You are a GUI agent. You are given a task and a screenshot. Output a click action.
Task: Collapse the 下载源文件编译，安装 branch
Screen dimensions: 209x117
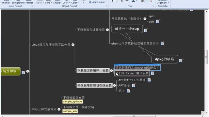pyautogui.click(x=111, y=71)
